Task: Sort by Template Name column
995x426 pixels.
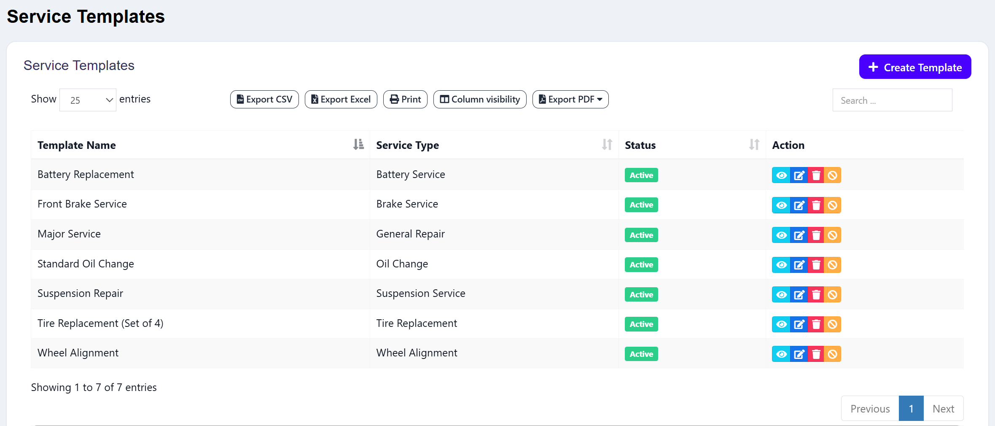Action: pyautogui.click(x=200, y=145)
